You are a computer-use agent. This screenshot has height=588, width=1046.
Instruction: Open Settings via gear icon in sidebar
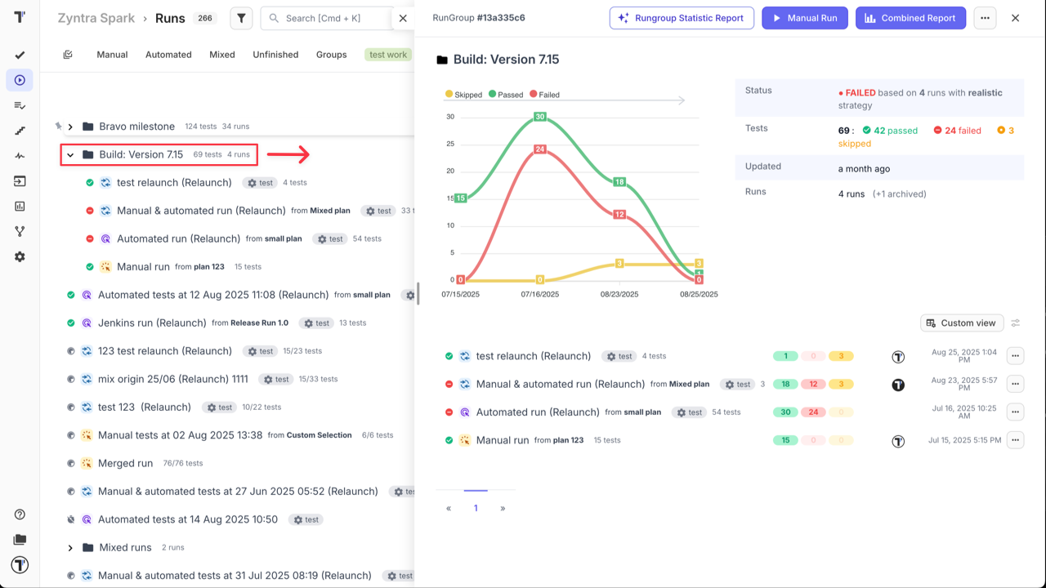click(20, 256)
